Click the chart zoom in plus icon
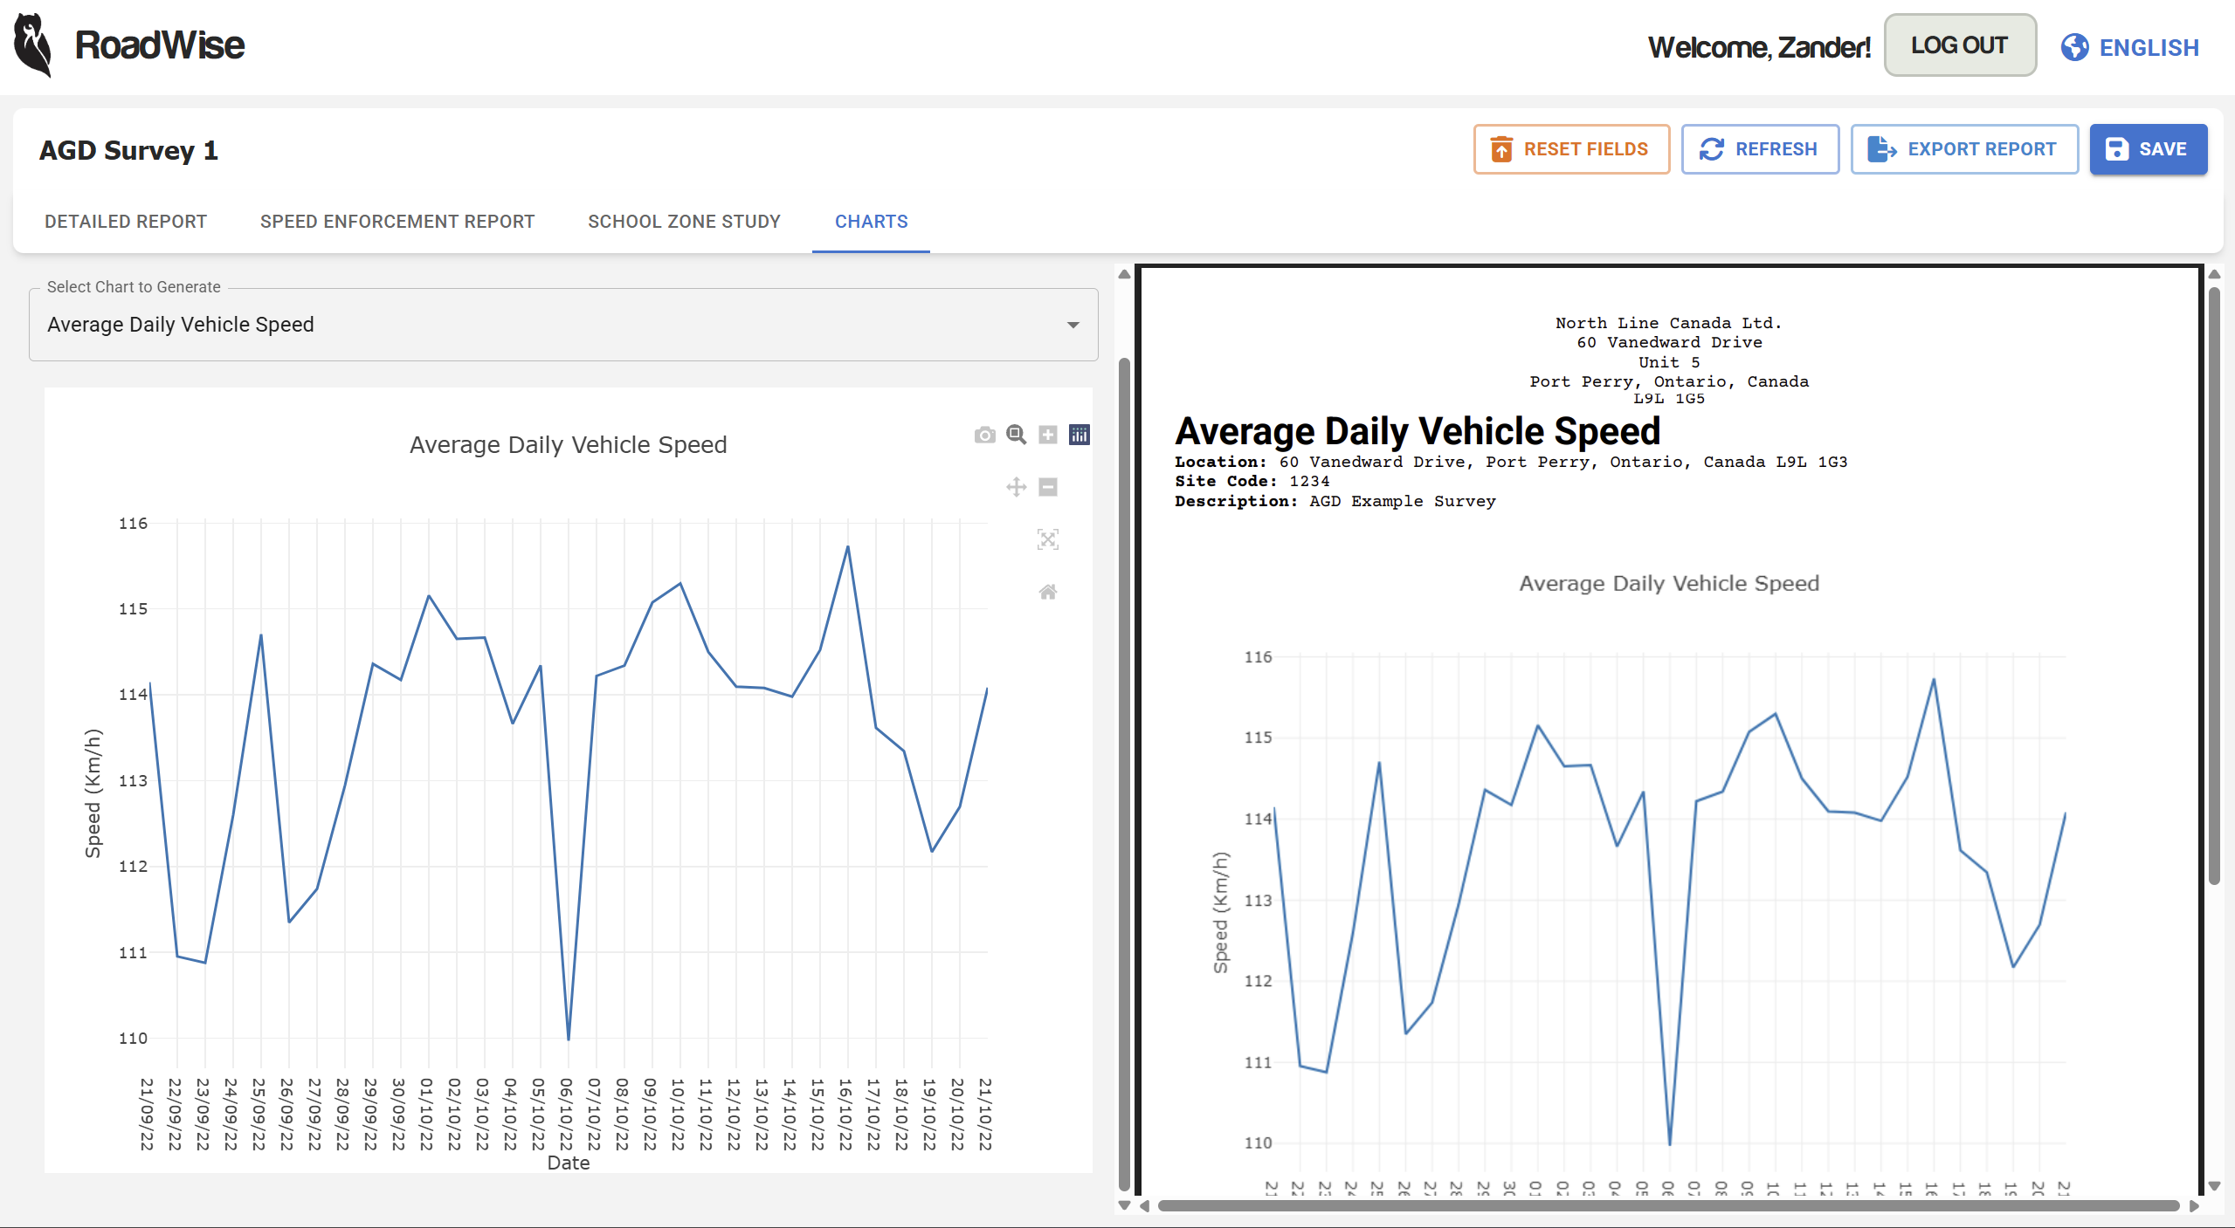 [x=1047, y=435]
